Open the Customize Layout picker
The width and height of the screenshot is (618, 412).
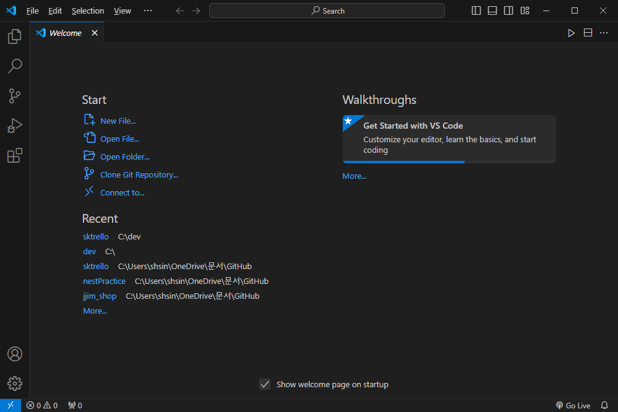pos(525,11)
